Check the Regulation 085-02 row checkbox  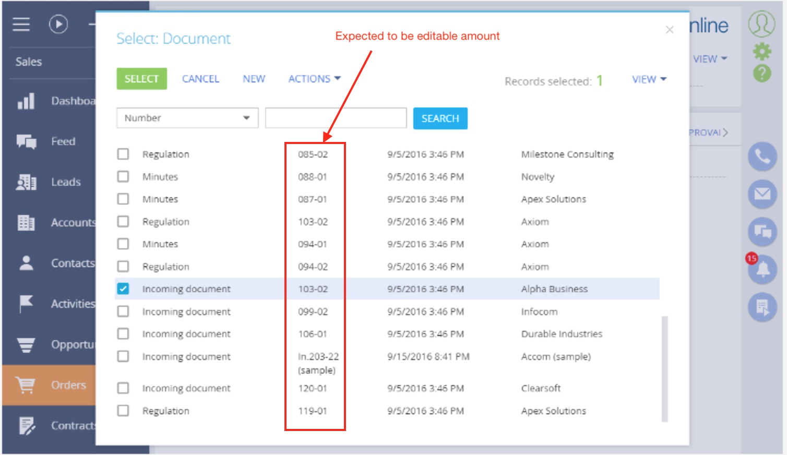[123, 154]
